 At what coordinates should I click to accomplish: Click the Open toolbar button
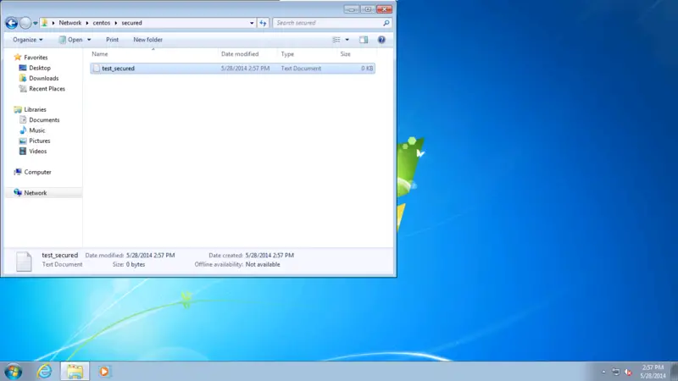pos(71,40)
